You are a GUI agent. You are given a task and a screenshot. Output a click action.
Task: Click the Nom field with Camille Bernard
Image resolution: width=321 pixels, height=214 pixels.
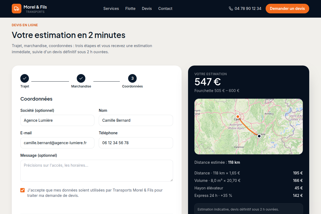click(x=136, y=120)
